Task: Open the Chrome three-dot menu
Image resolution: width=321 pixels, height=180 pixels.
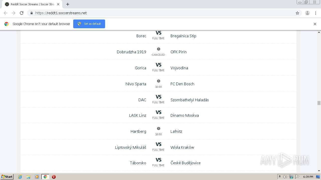Action: click(315, 13)
